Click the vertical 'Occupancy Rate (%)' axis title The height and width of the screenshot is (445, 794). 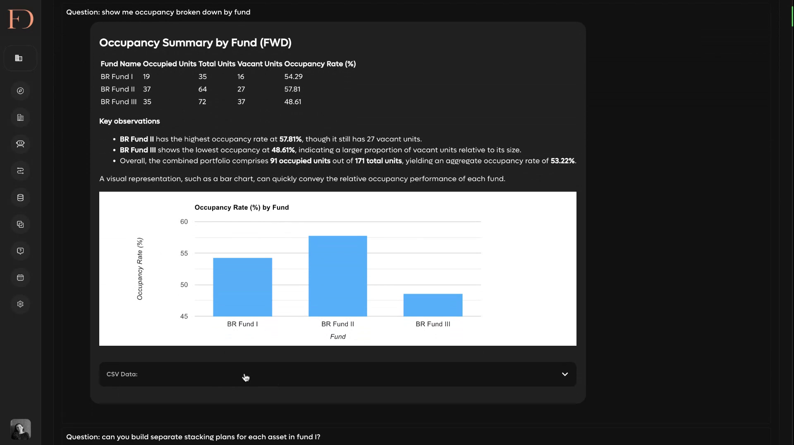coord(140,269)
